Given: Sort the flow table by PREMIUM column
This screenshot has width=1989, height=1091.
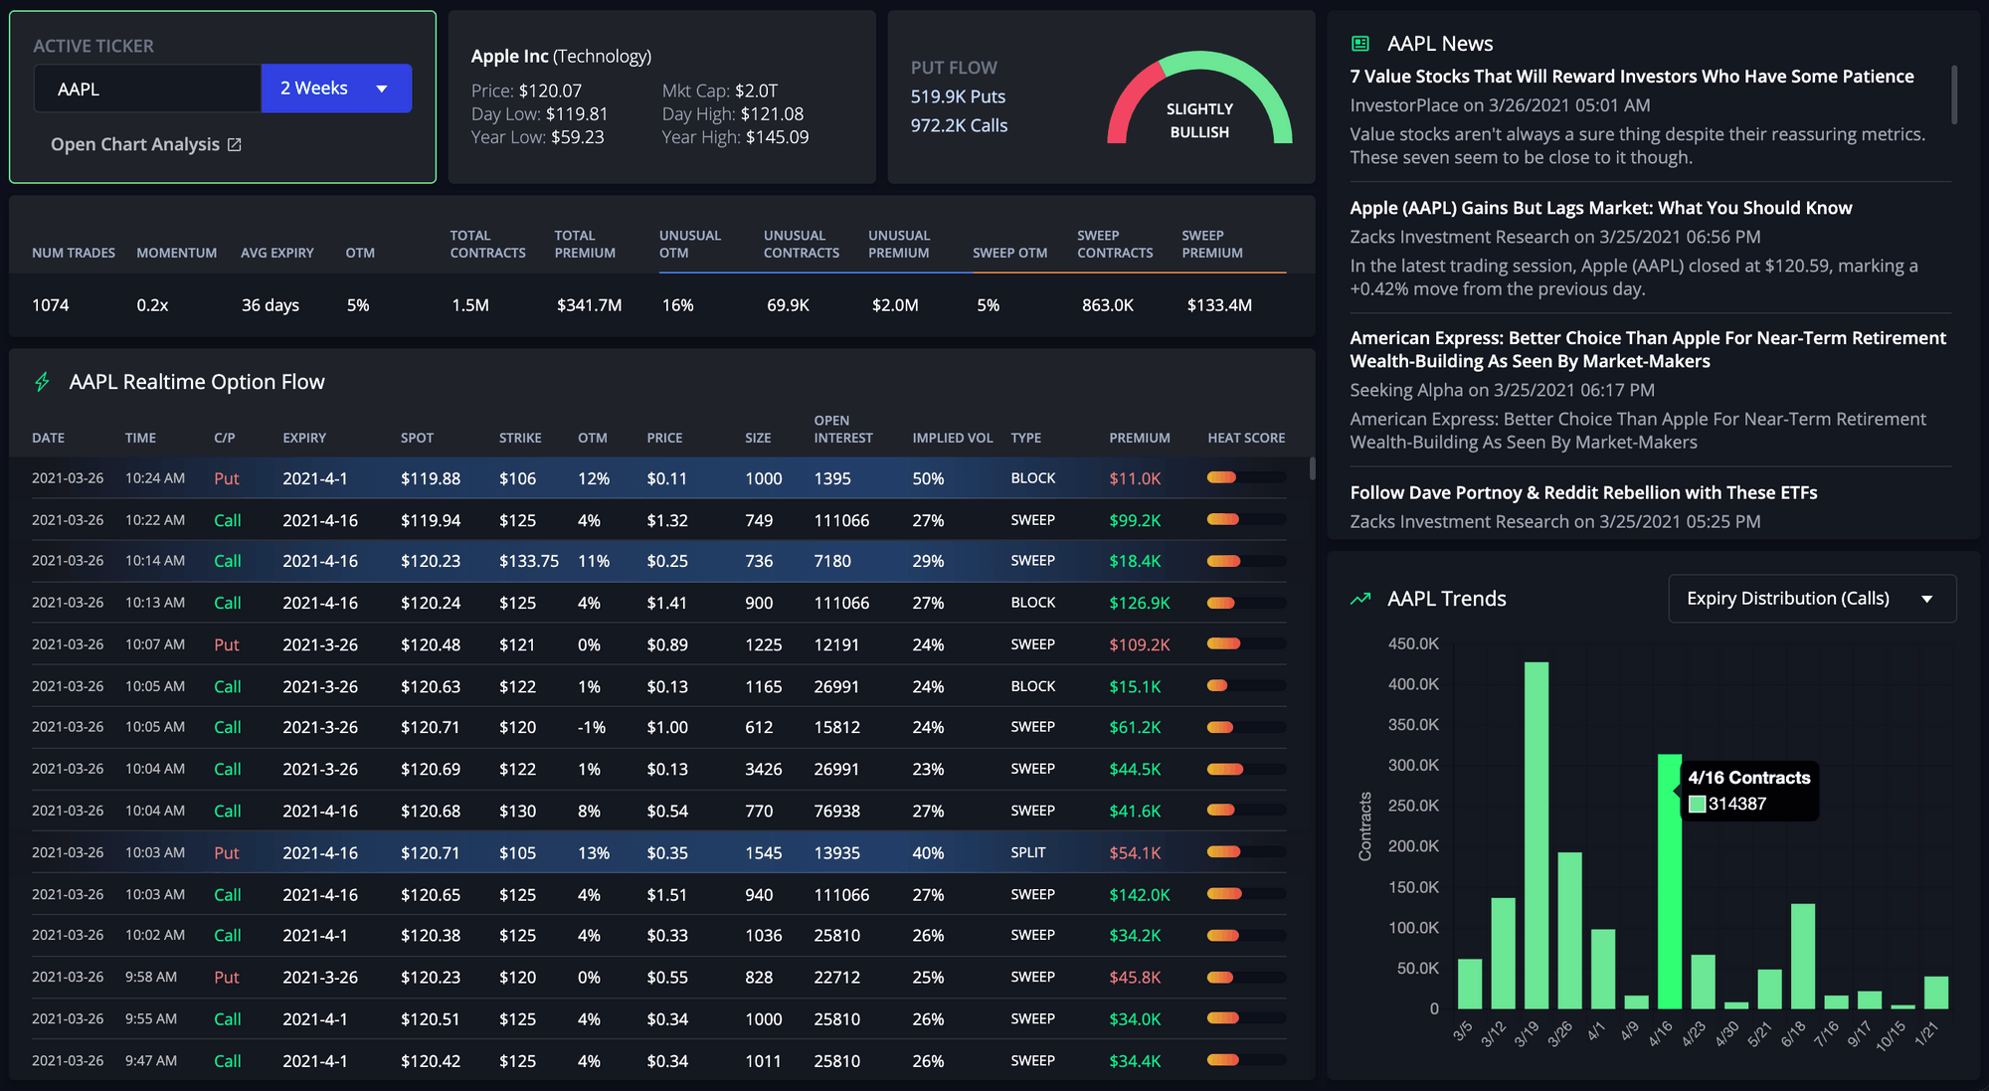Looking at the screenshot, I should (1140, 438).
